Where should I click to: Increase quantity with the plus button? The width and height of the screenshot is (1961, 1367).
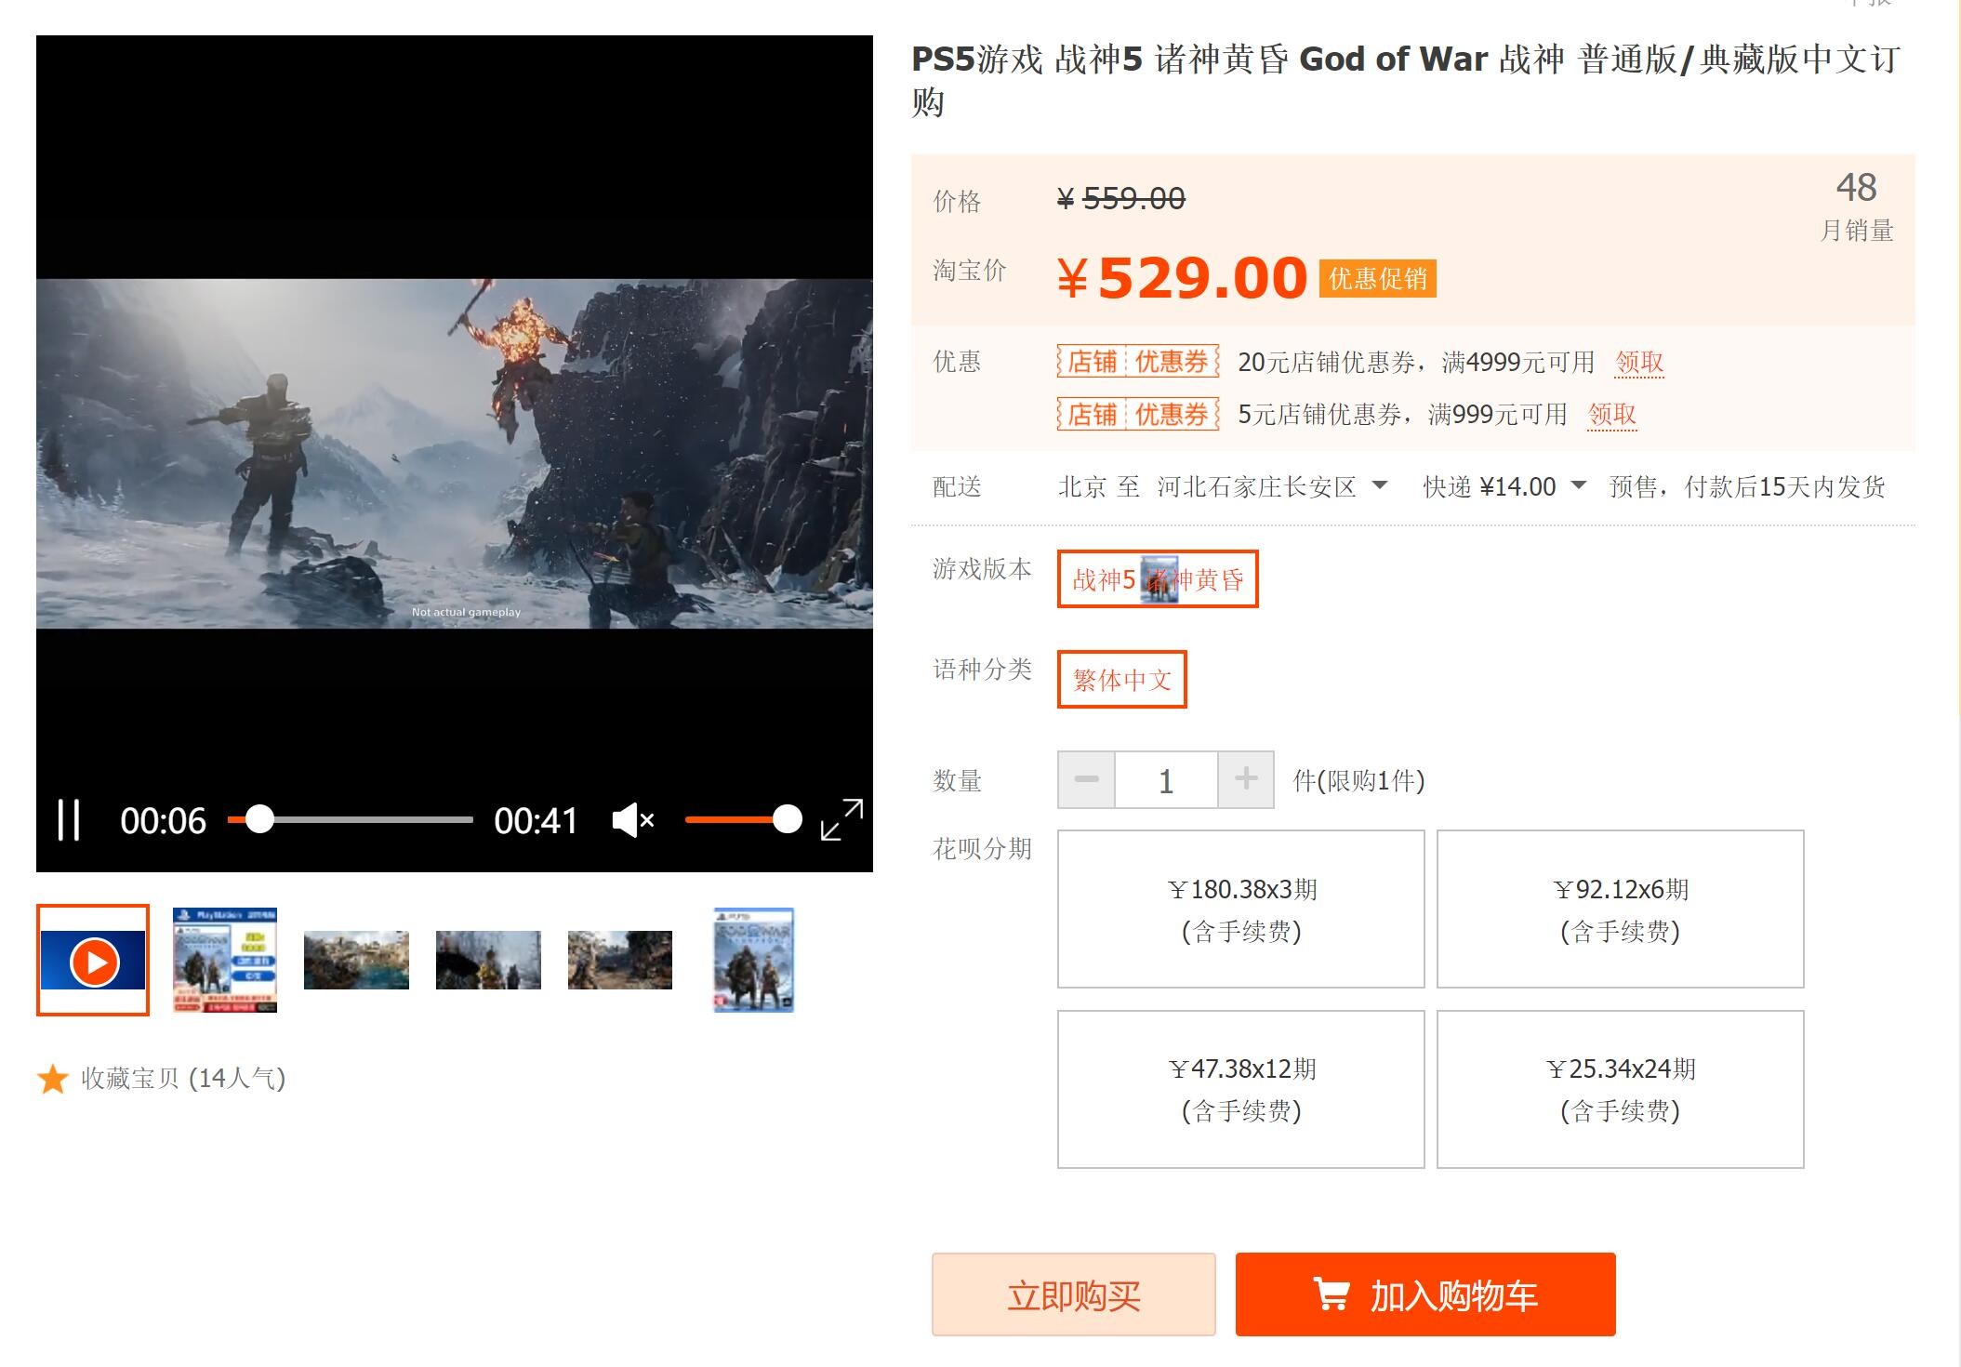click(1246, 779)
